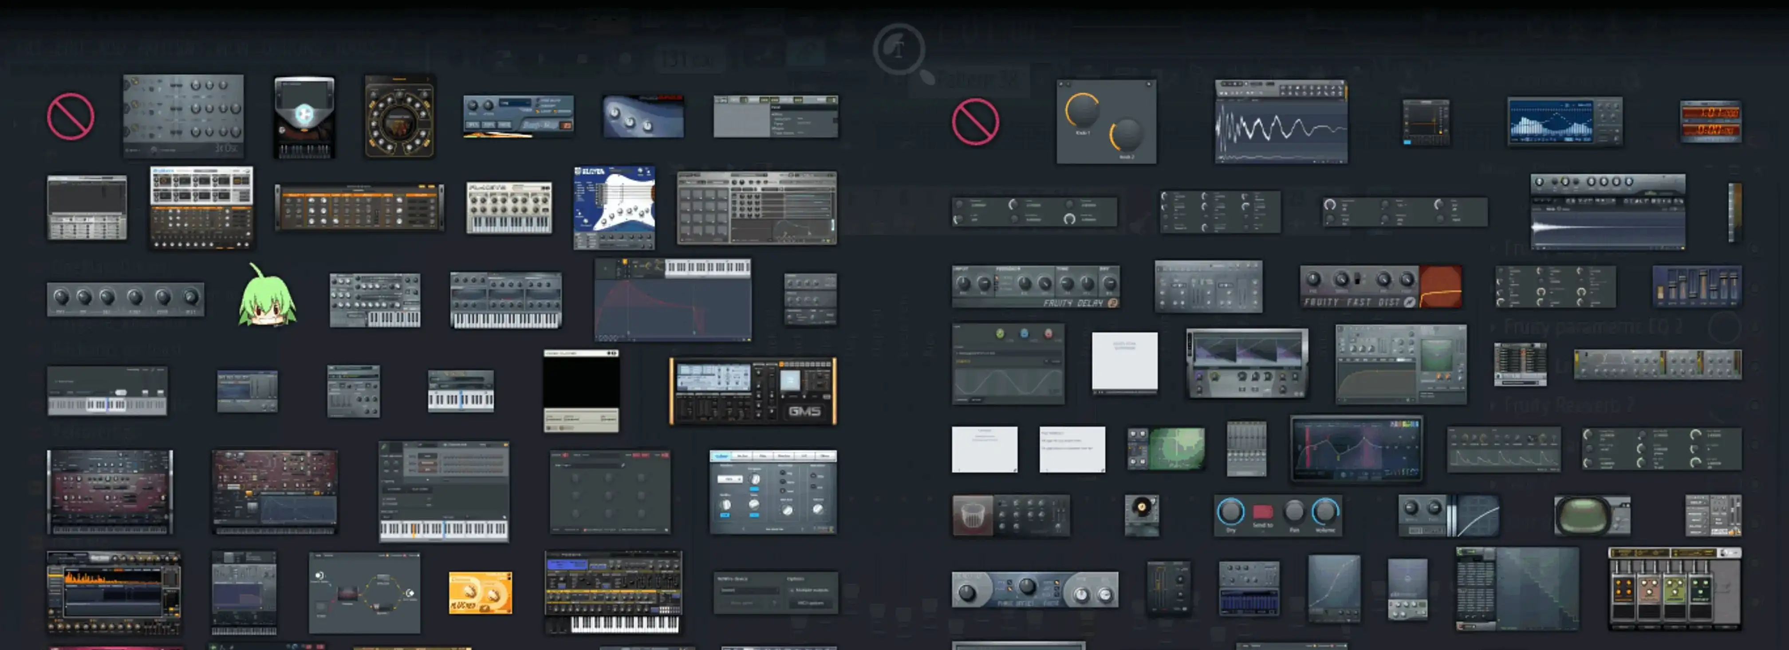Choose the Fruity video player thumbnail

point(581,391)
